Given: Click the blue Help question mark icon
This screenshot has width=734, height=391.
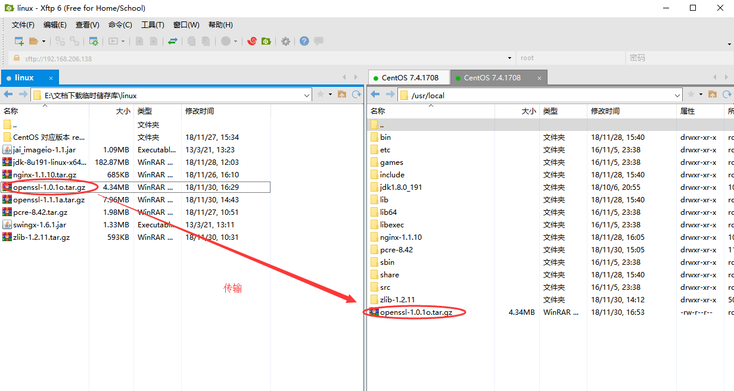Looking at the screenshot, I should click(304, 41).
